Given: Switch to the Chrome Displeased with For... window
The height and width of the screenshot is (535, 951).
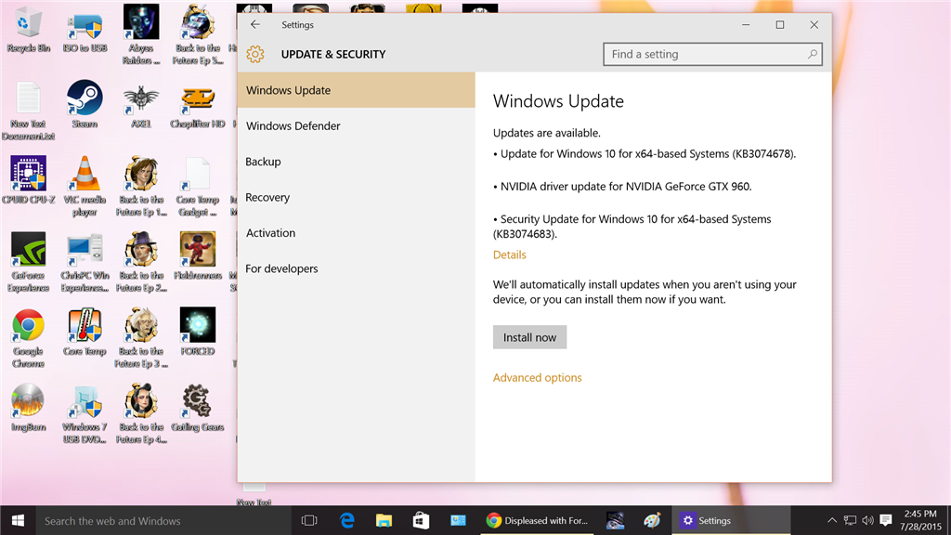Looking at the screenshot, I should click(x=538, y=520).
